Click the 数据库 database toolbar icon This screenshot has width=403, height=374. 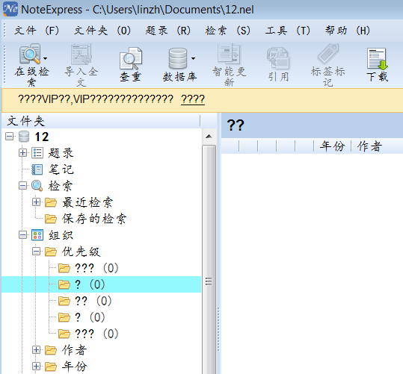click(178, 58)
